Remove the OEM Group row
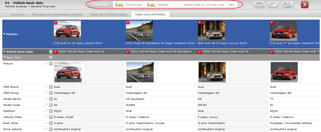 tap(51, 93)
